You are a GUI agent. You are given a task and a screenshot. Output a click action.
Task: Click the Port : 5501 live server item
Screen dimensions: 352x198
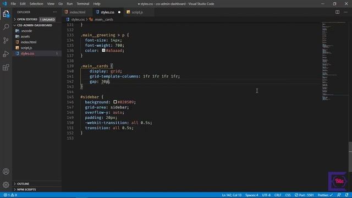pyautogui.click(x=304, y=195)
